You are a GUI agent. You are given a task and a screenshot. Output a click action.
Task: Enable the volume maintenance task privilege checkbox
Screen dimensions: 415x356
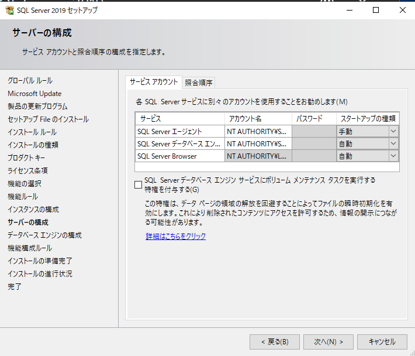pos(138,185)
